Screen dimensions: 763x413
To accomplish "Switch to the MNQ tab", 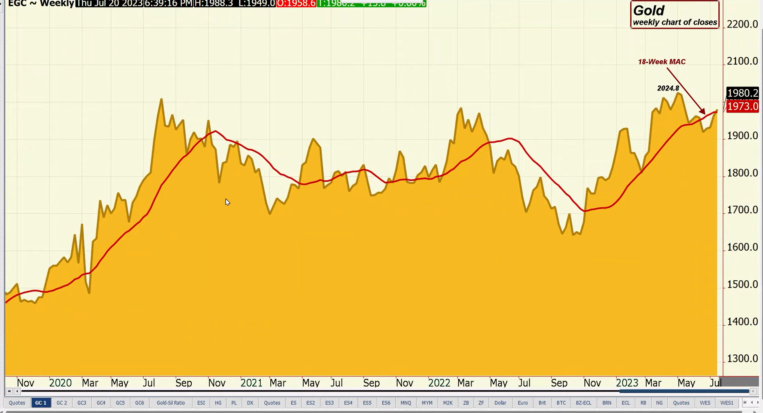I will 406,403.
